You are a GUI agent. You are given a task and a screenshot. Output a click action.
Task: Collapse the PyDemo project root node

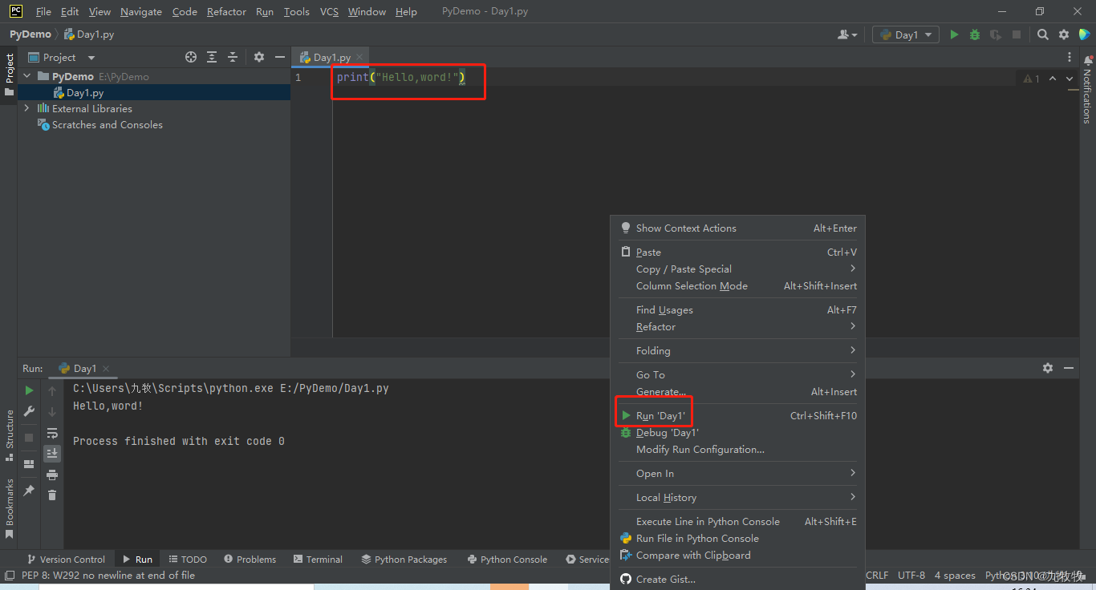coord(27,76)
